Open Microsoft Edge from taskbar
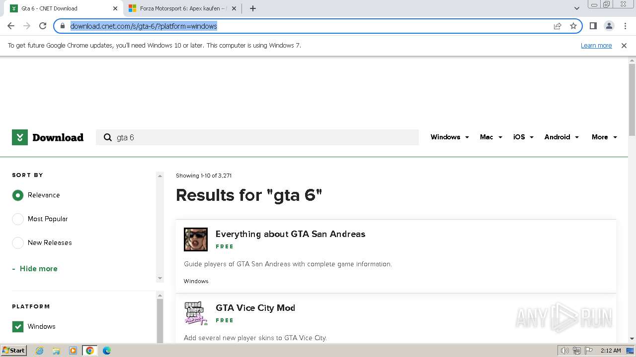 [x=106, y=351]
